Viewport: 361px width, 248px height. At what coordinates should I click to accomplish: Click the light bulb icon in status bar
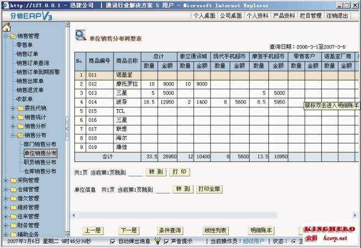[x=158, y=241]
